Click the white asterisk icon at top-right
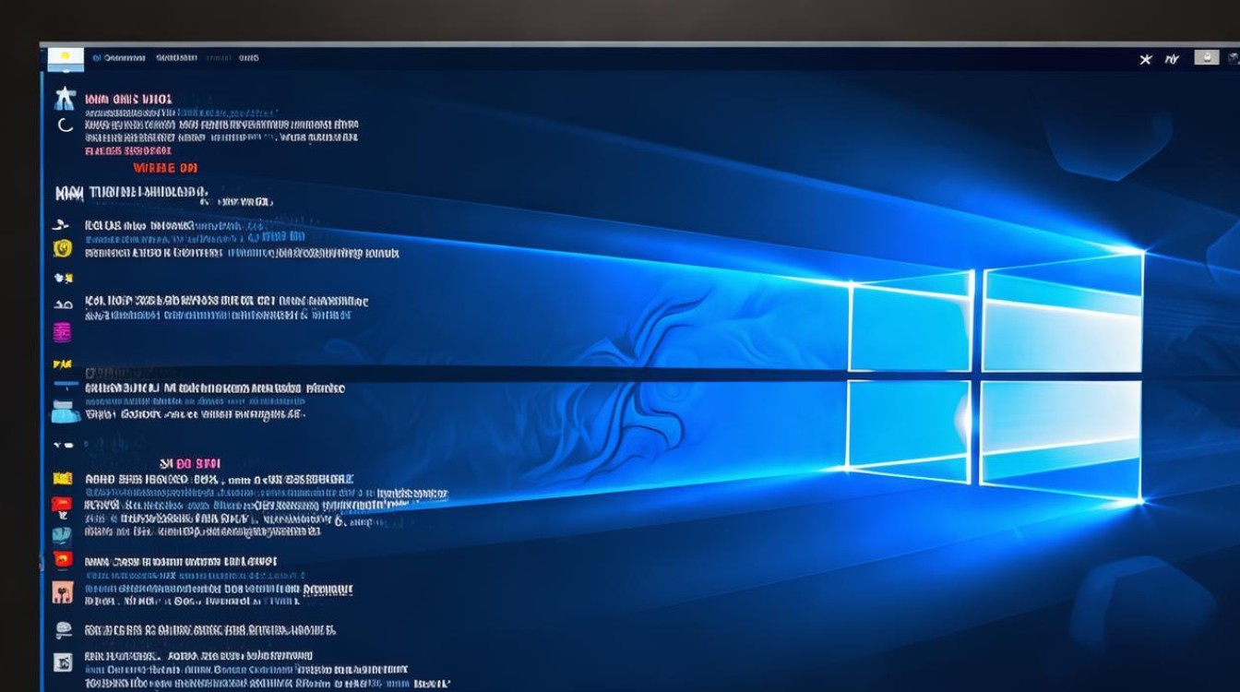Viewport: 1240px width, 692px height. [x=1146, y=59]
